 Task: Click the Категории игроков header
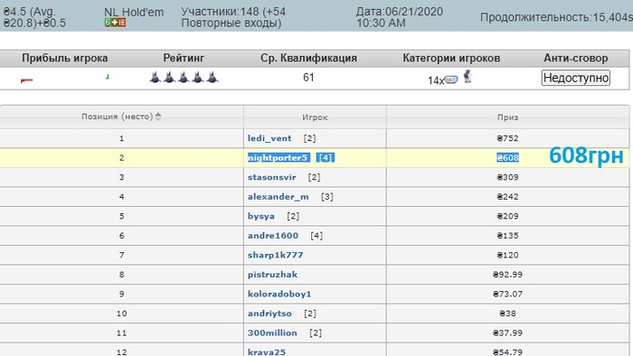coord(451,58)
